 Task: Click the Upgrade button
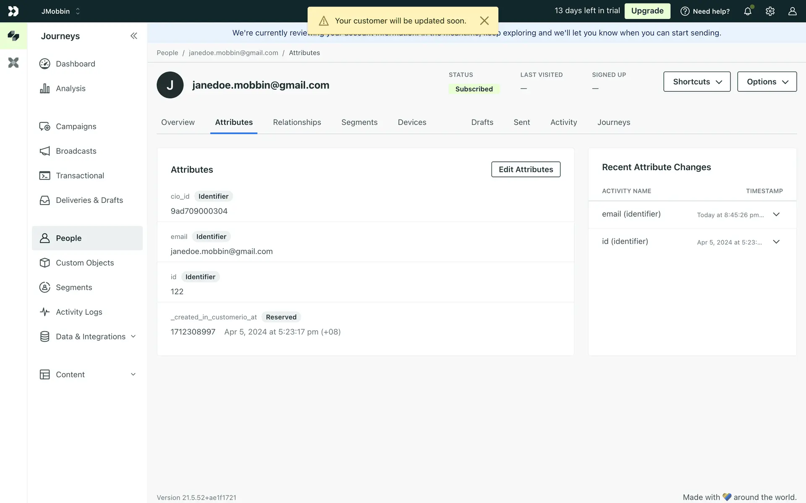(647, 11)
